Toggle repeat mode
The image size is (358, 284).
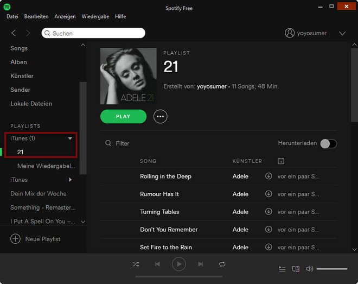coord(222,264)
